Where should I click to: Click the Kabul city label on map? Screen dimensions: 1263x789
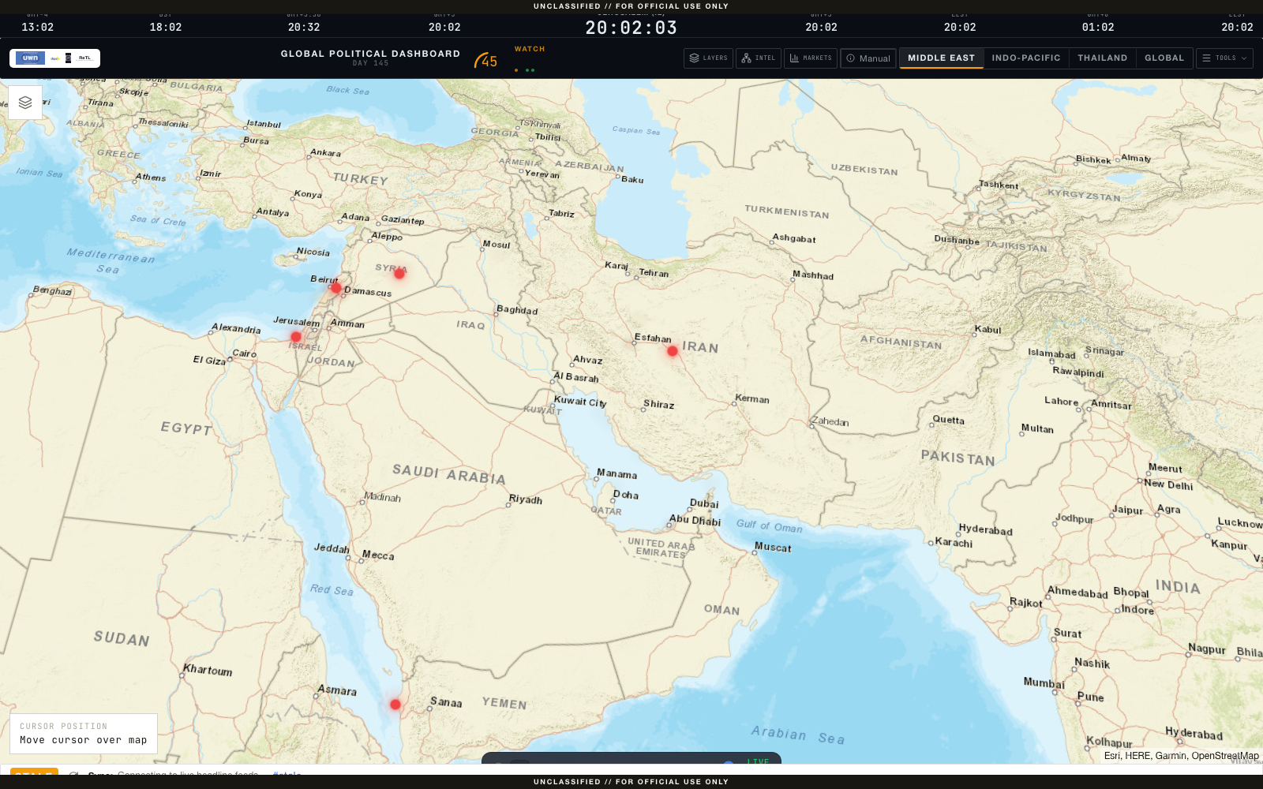[x=988, y=330]
